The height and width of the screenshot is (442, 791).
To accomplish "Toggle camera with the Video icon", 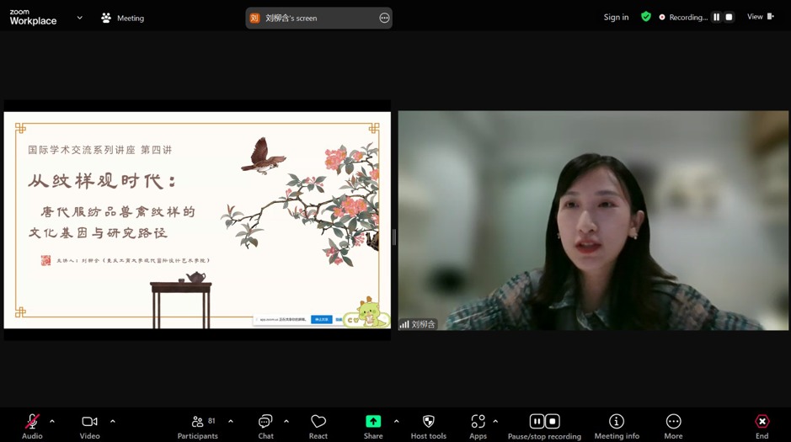I will click(x=89, y=422).
